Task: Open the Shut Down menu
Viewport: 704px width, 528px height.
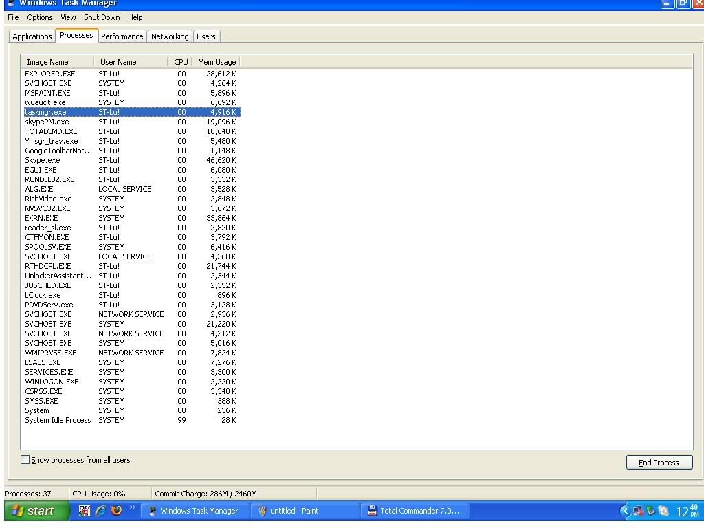Action: 102,17
